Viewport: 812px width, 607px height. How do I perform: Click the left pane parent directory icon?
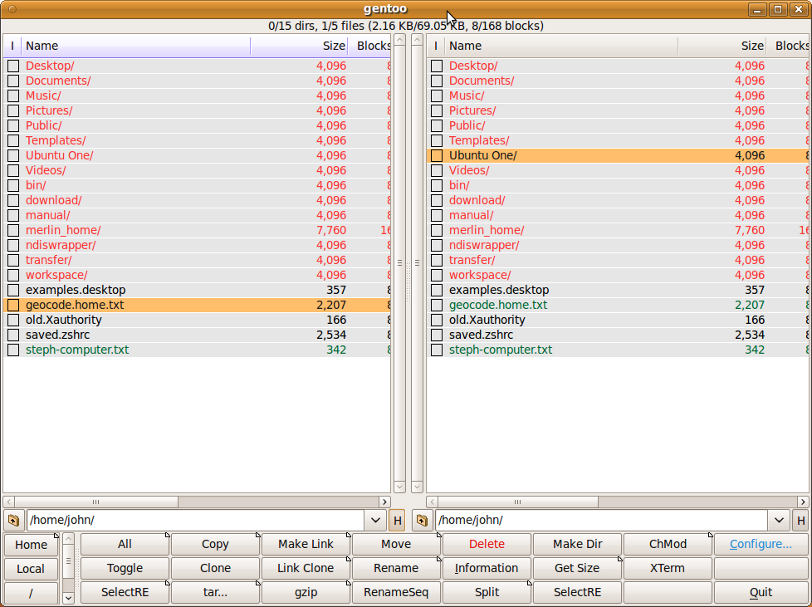[13, 521]
